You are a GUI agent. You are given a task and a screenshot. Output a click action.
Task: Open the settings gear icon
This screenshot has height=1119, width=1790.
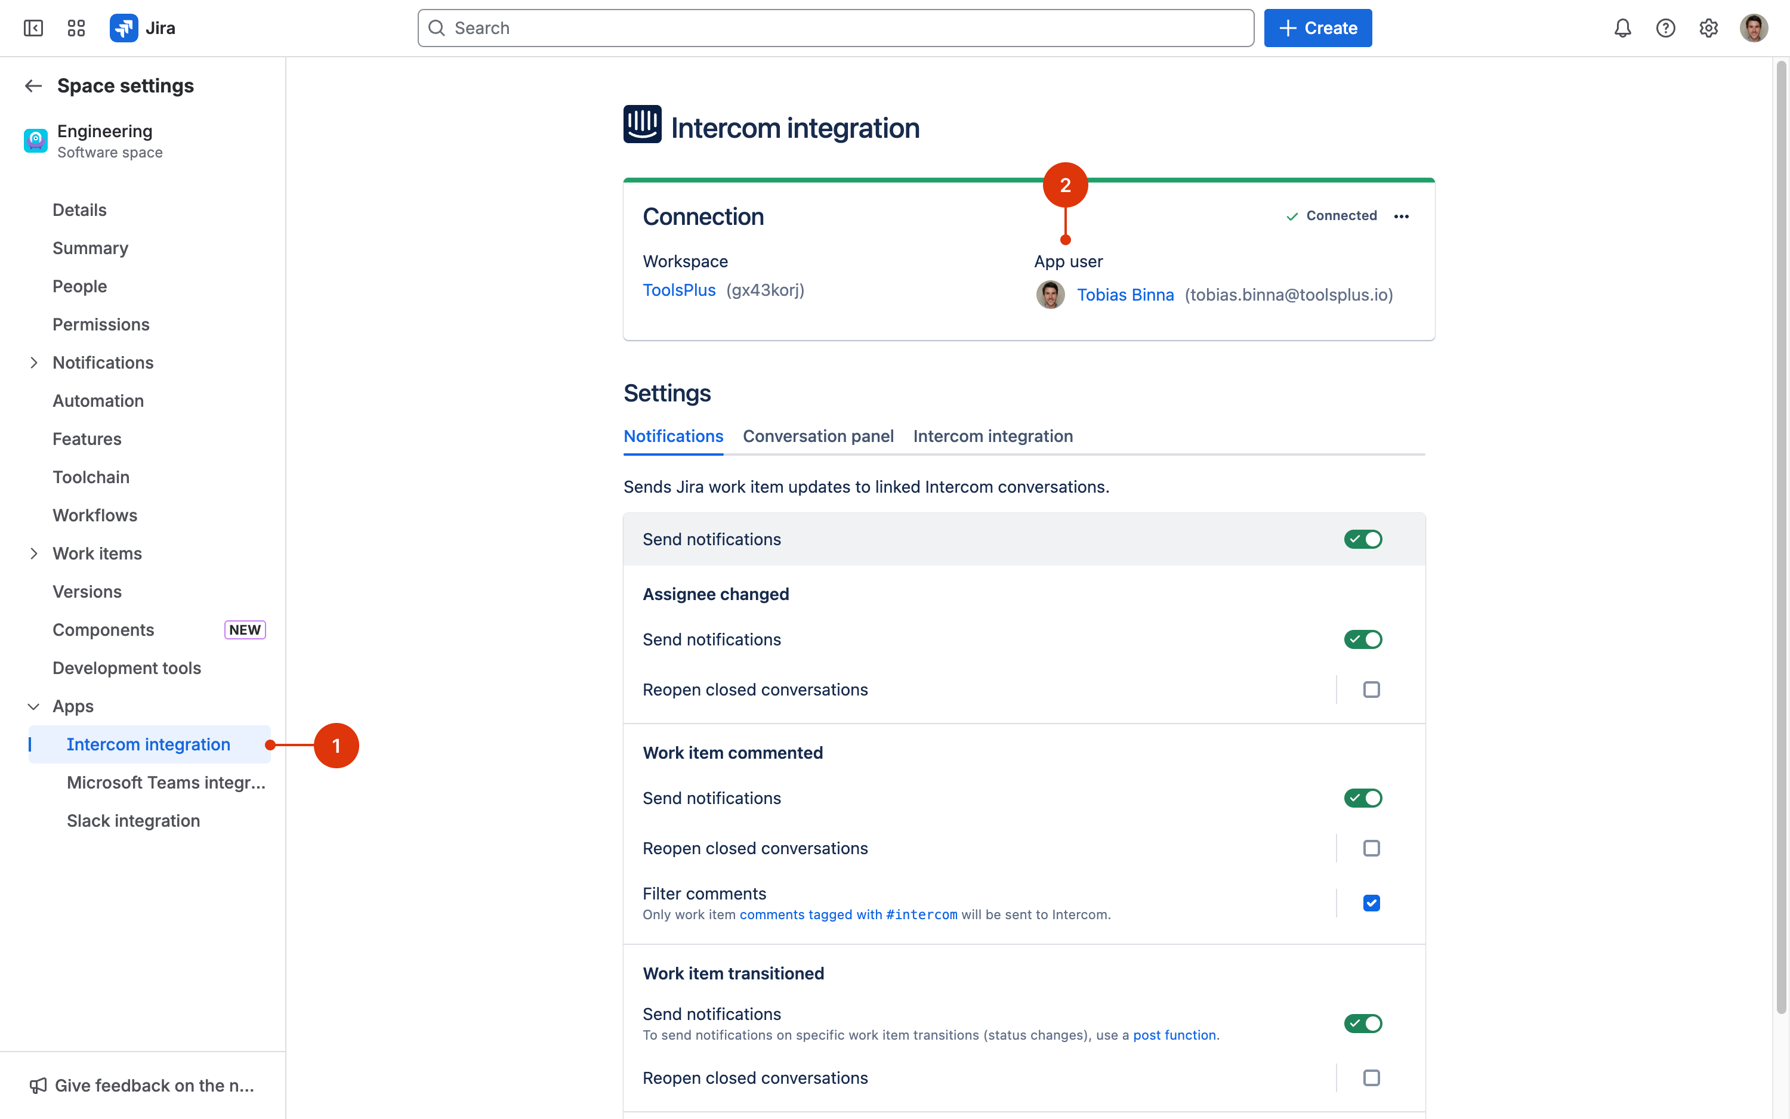[1708, 28]
